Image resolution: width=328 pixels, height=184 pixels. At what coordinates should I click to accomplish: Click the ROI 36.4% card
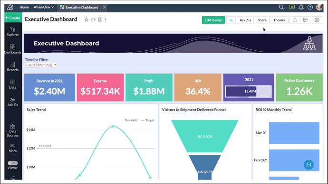click(198, 87)
